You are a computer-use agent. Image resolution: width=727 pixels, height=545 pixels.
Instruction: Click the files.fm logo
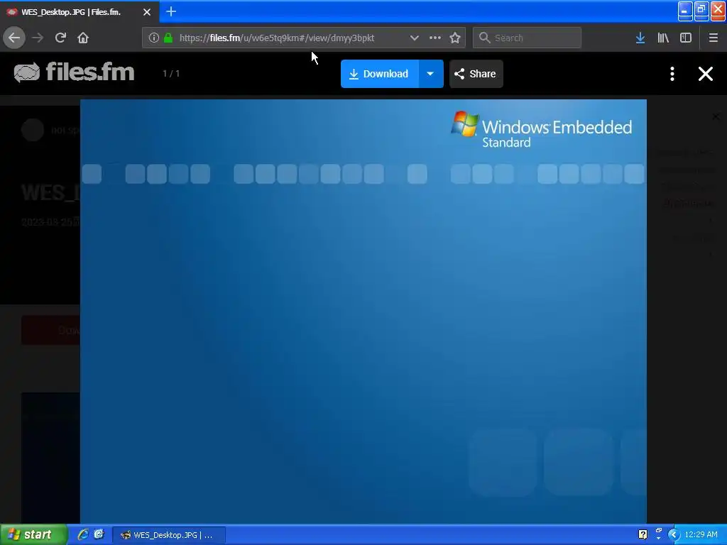[74, 72]
